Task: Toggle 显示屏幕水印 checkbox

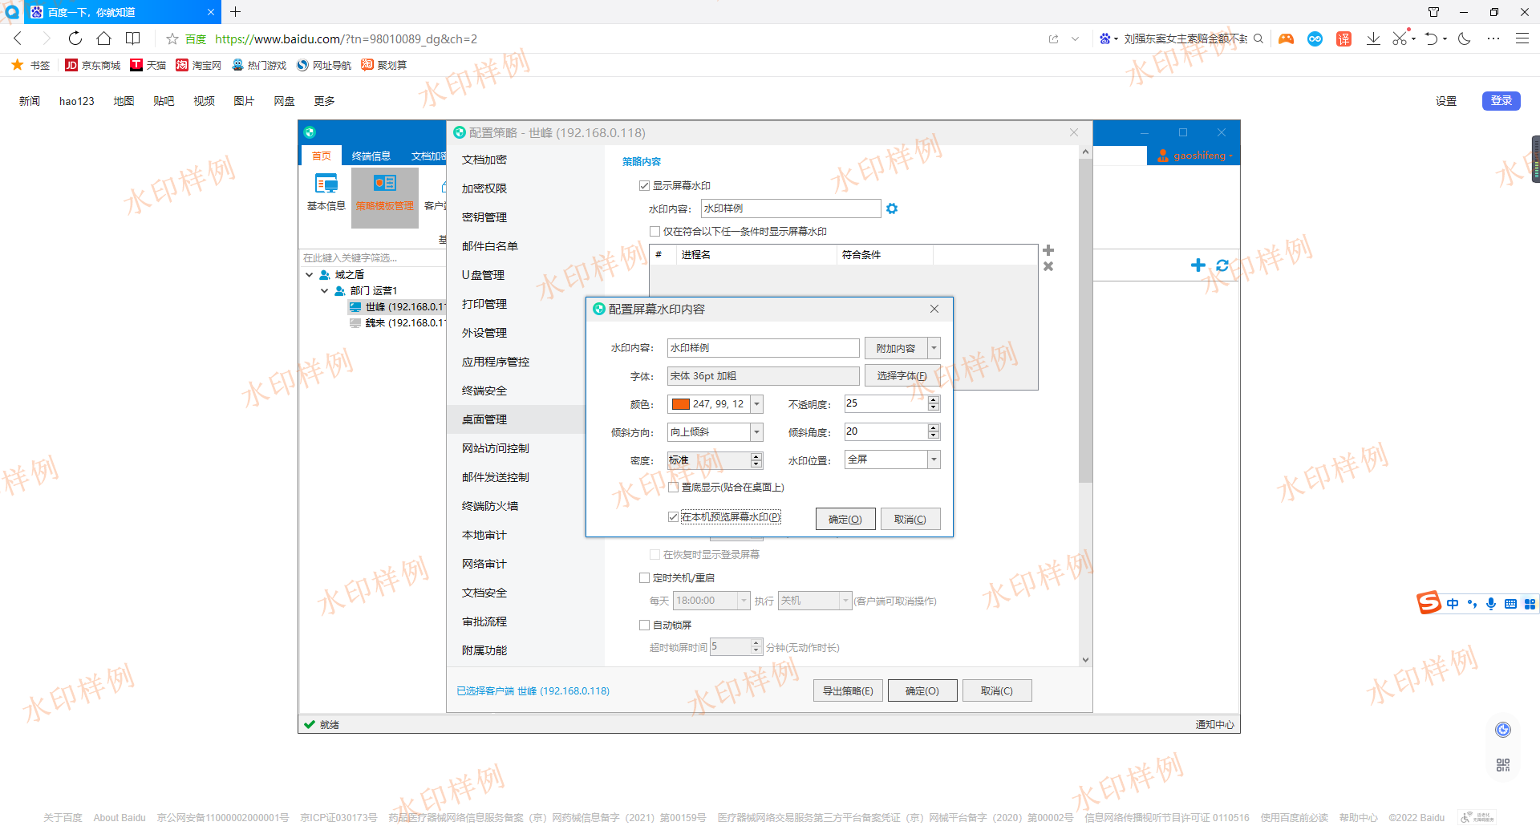Action: point(644,186)
